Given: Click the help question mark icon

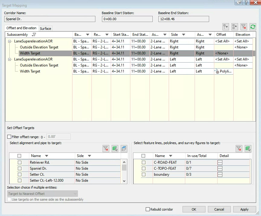Looking at the screenshot, I should [246, 2].
